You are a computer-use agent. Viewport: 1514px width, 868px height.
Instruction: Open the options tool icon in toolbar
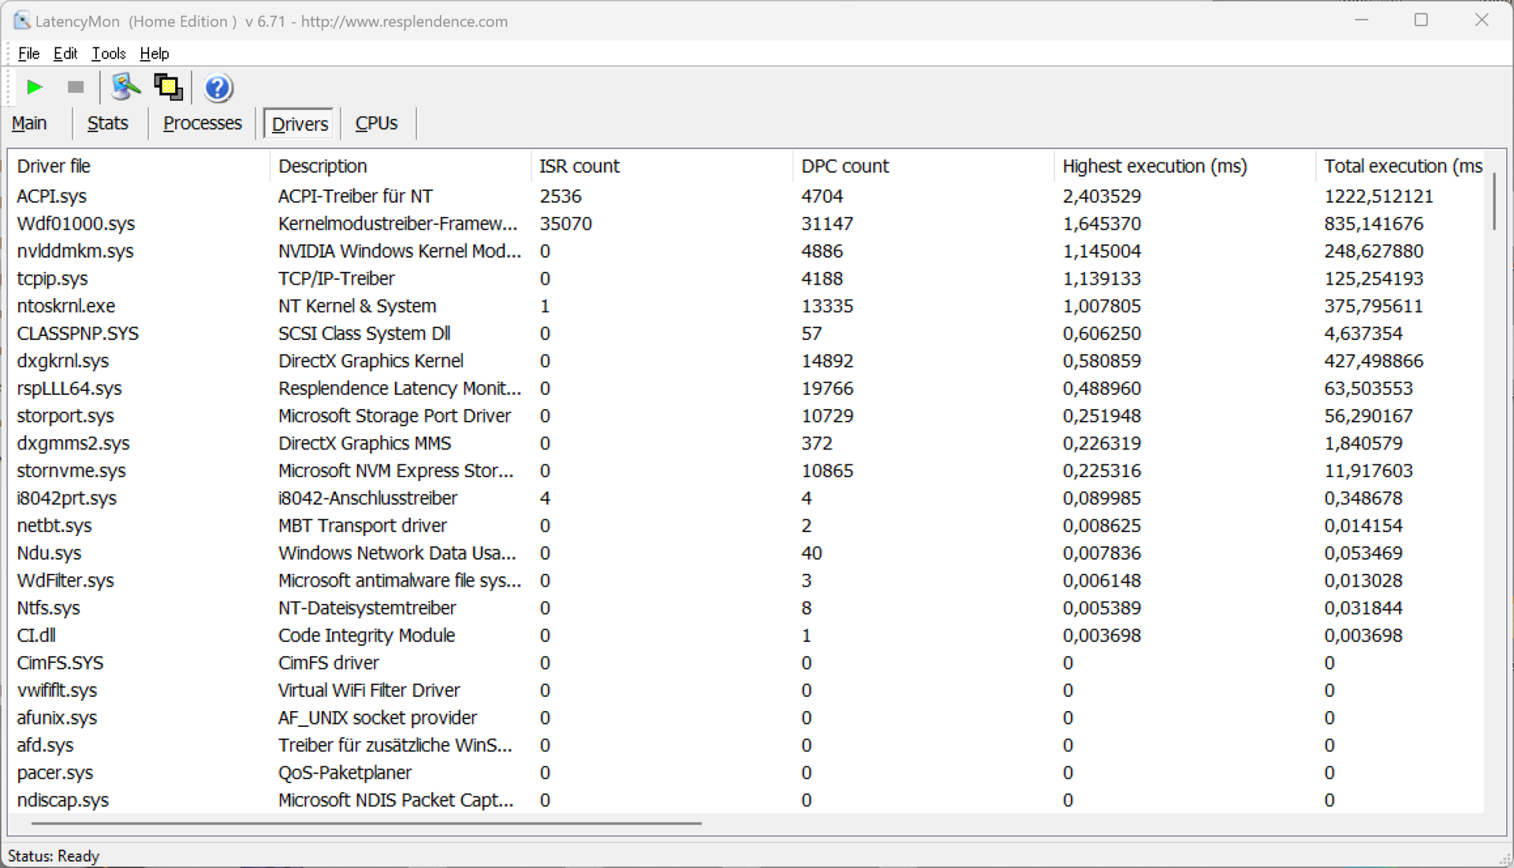click(x=125, y=87)
